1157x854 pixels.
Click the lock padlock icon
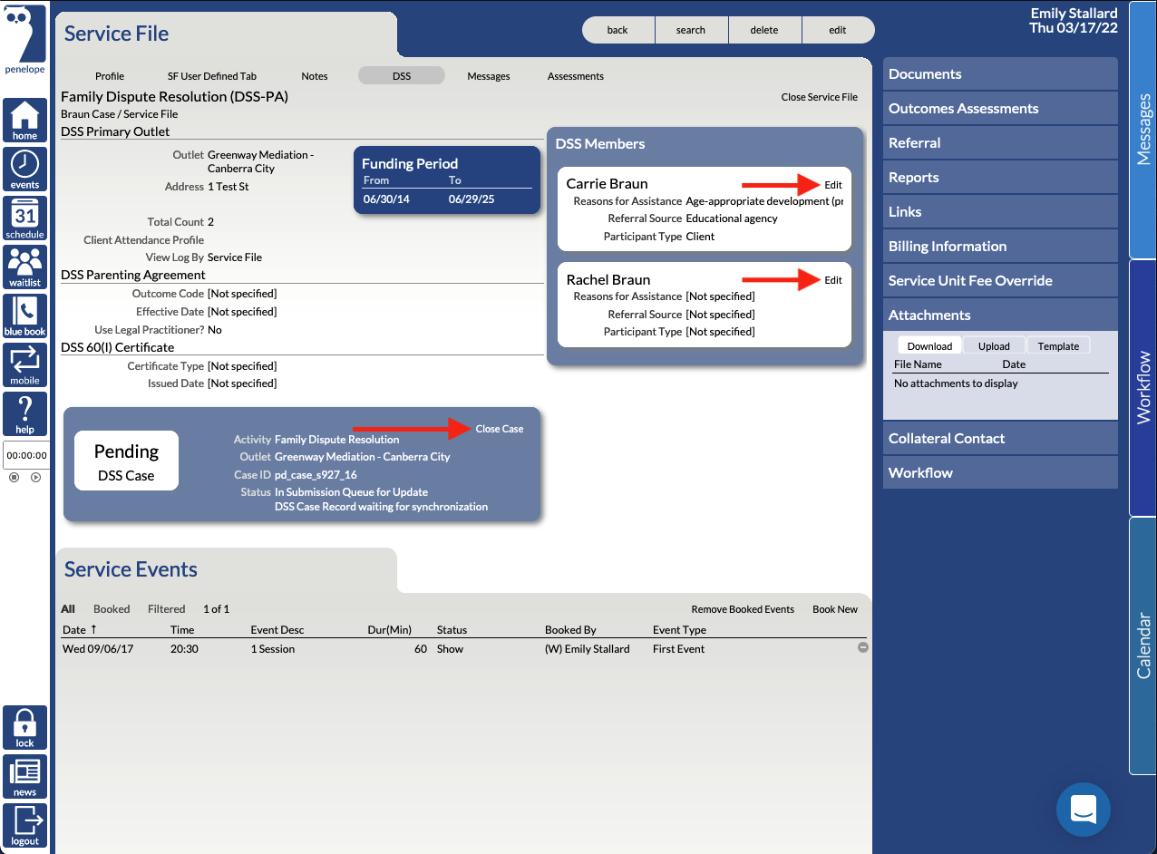(x=24, y=728)
